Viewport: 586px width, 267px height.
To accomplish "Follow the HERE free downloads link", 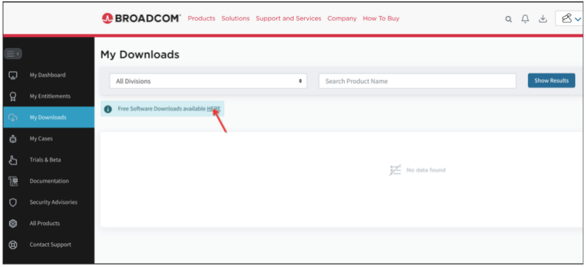I will [214, 109].
